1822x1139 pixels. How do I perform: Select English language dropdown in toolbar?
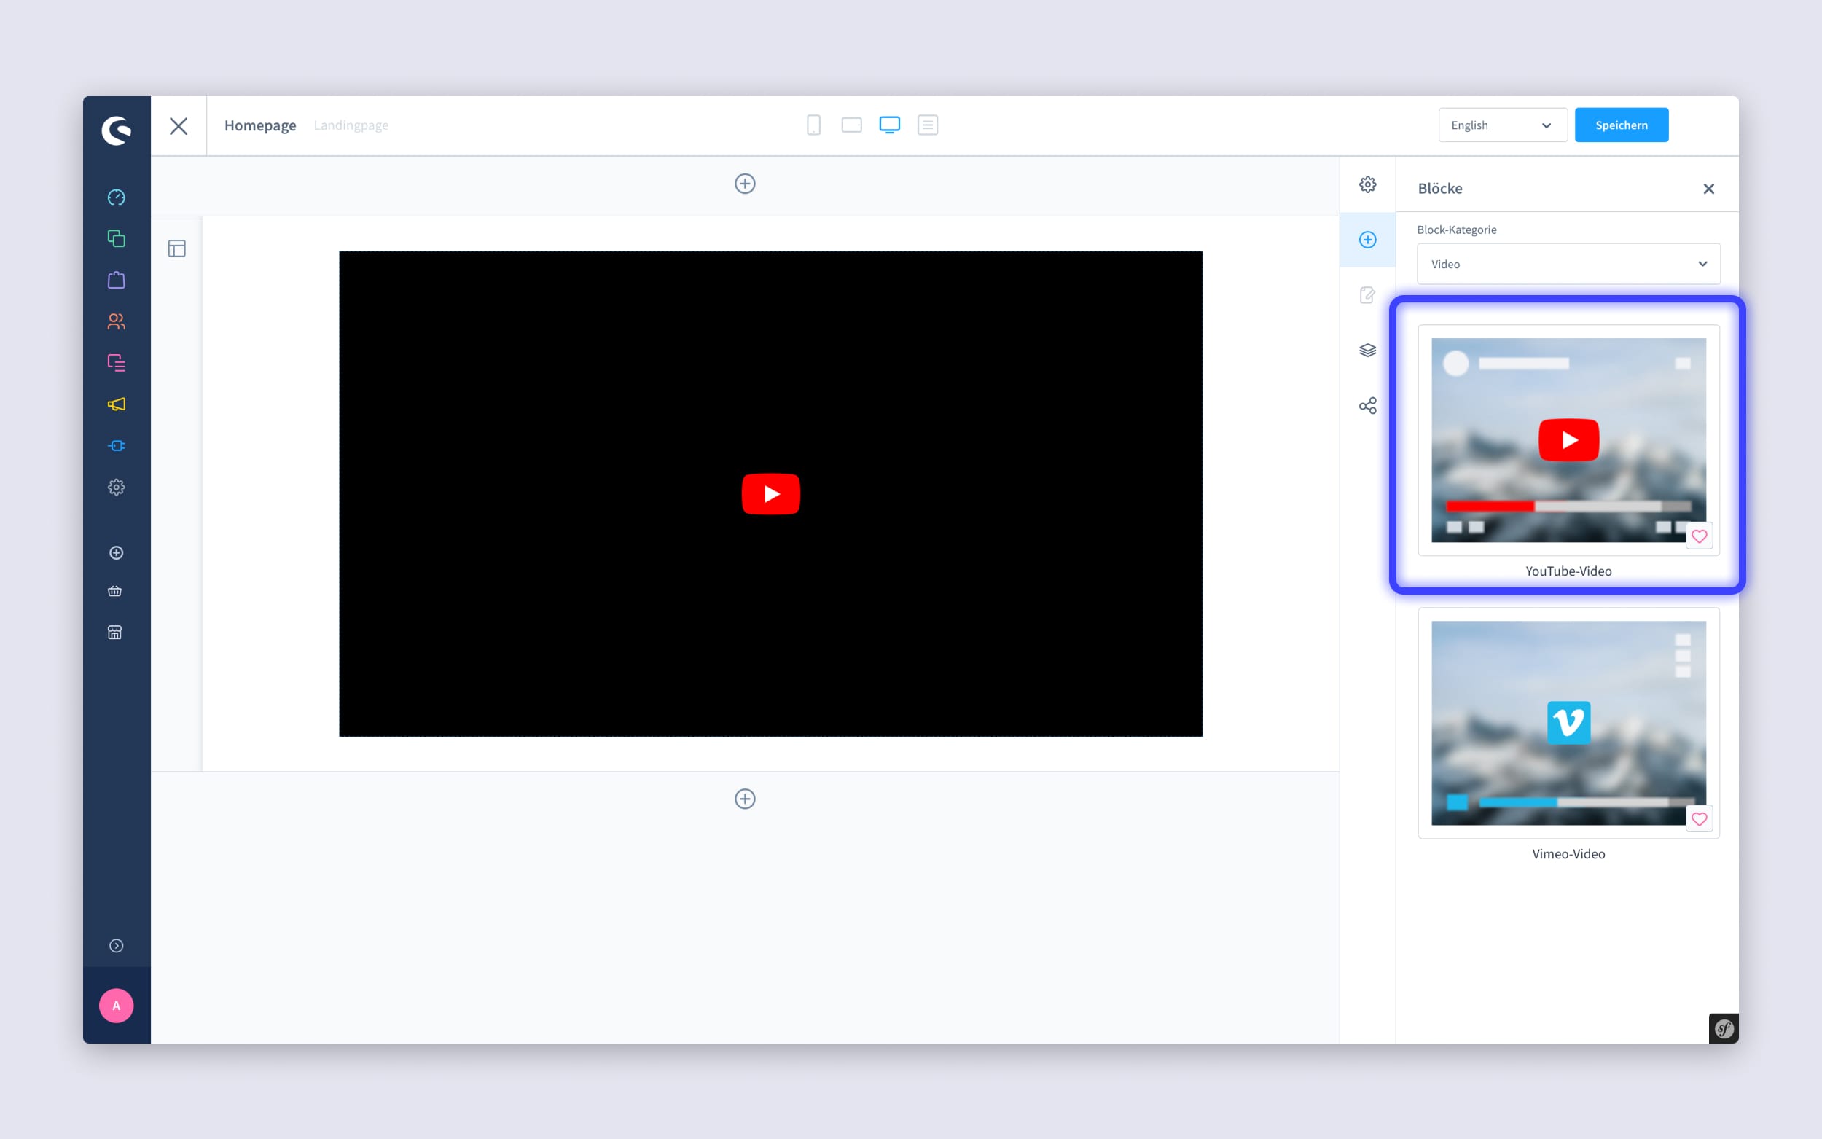(1501, 125)
